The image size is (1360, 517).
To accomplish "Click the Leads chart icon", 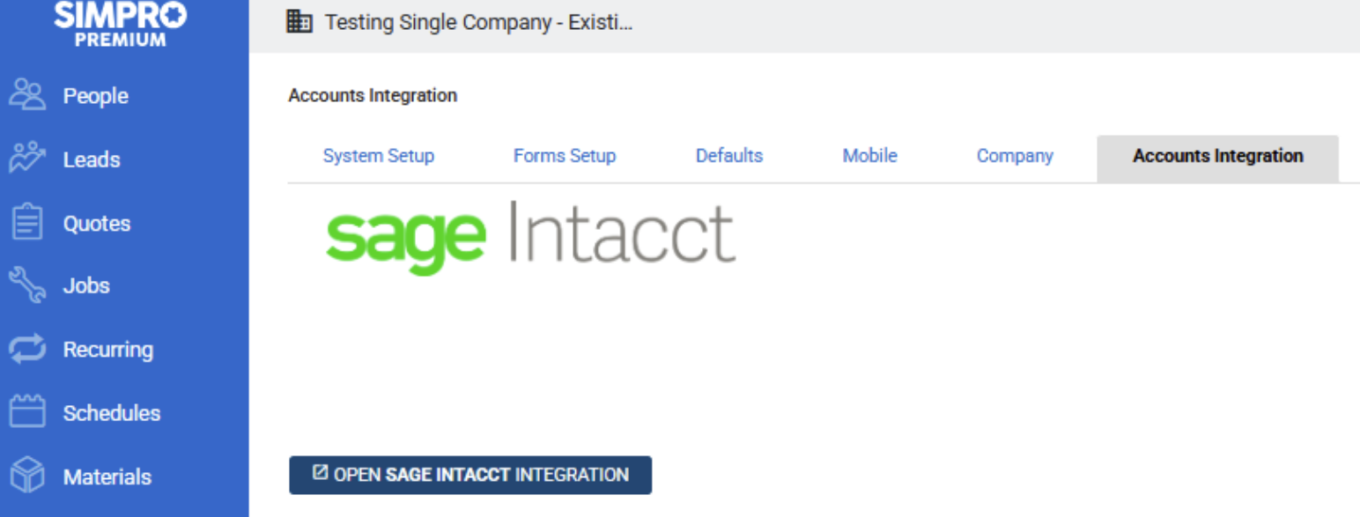I will coord(27,159).
